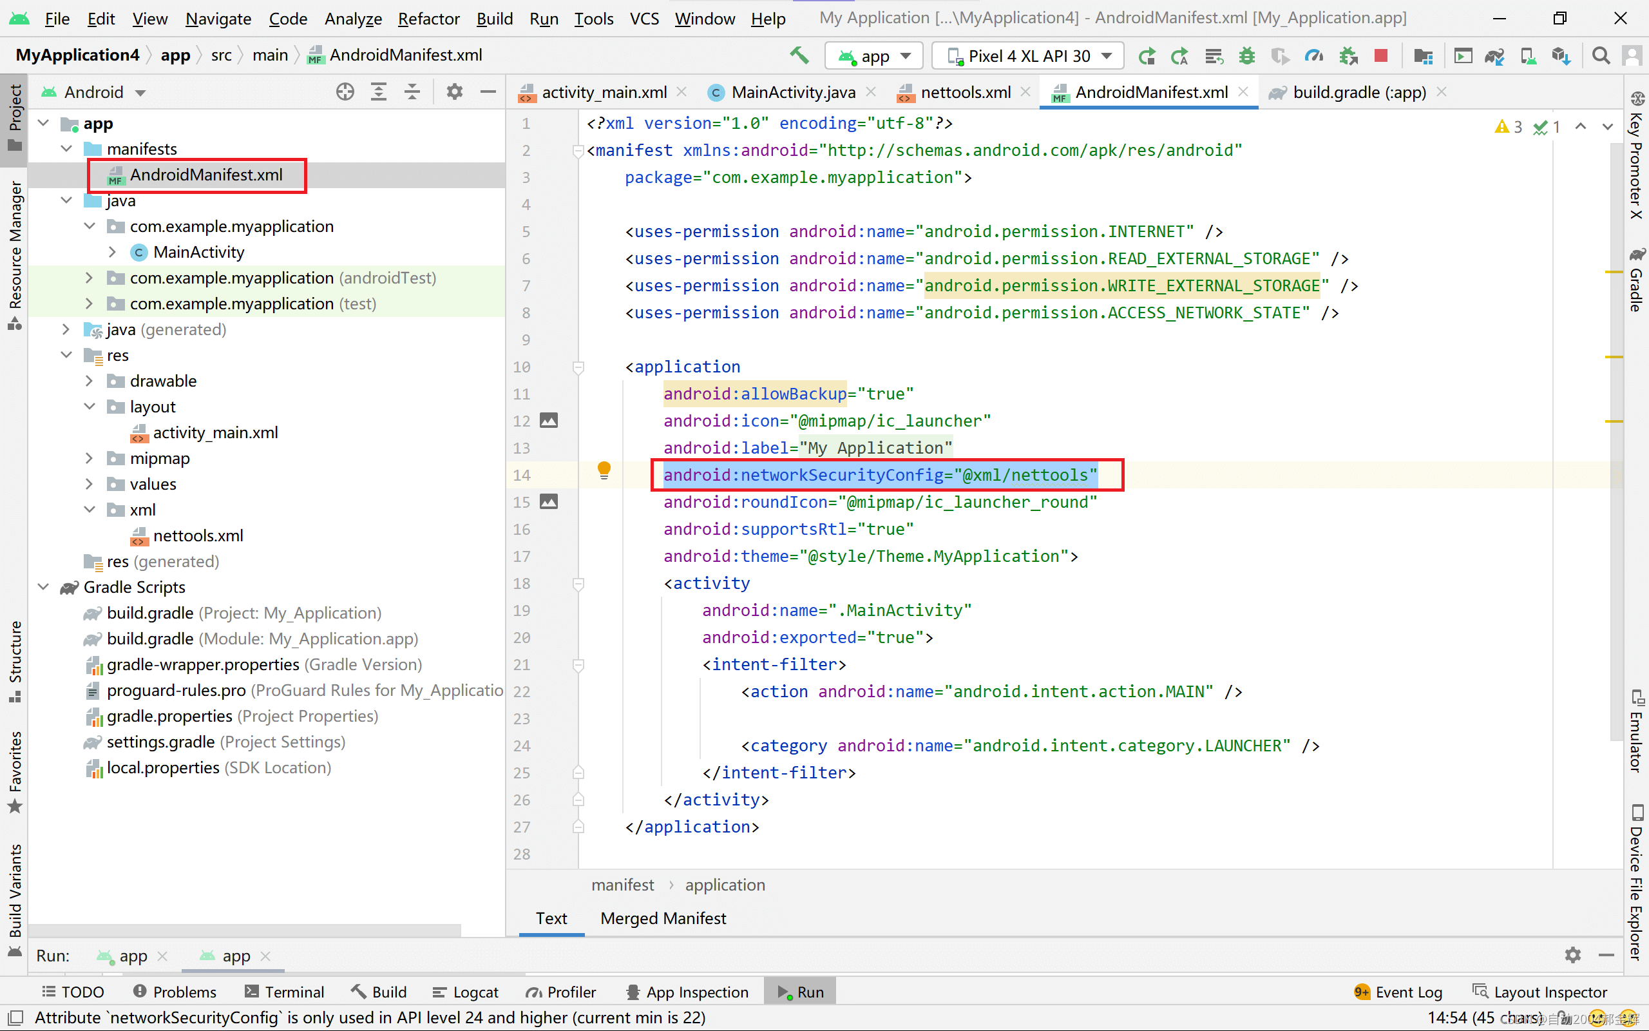Open the Build menu in menu bar
This screenshot has width=1649, height=1031.
[494, 18]
